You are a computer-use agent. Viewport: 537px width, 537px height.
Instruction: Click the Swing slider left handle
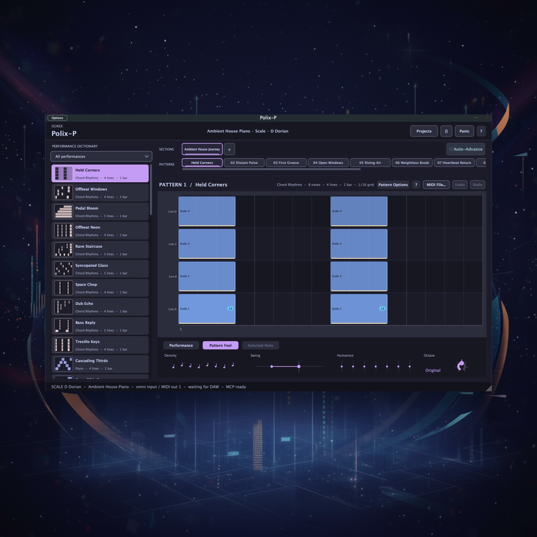(272, 367)
